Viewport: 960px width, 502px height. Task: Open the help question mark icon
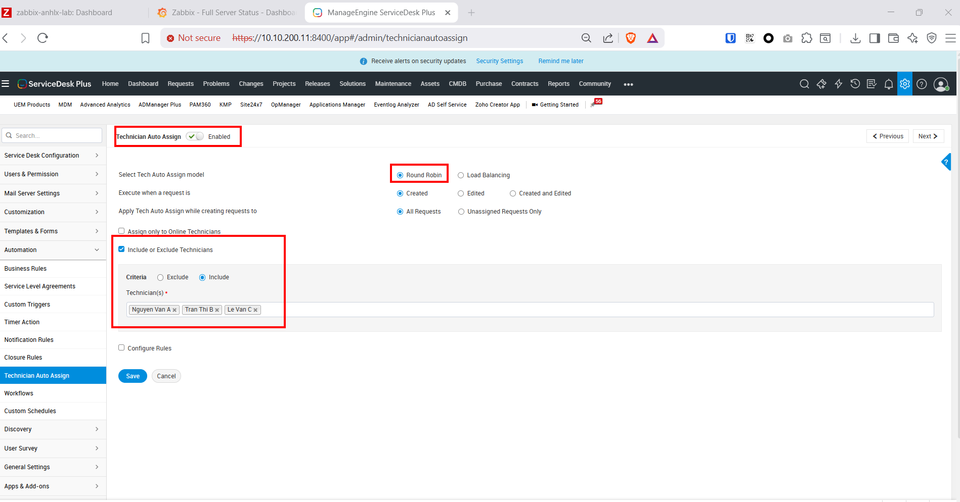922,84
